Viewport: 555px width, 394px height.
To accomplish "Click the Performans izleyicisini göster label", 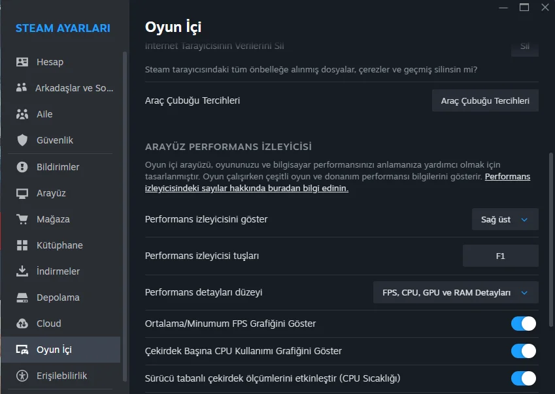I will (206, 219).
